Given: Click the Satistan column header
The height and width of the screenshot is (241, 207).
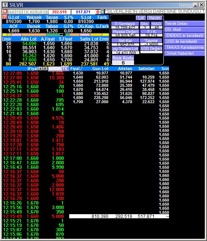Looking at the screenshot, I should [146, 69].
